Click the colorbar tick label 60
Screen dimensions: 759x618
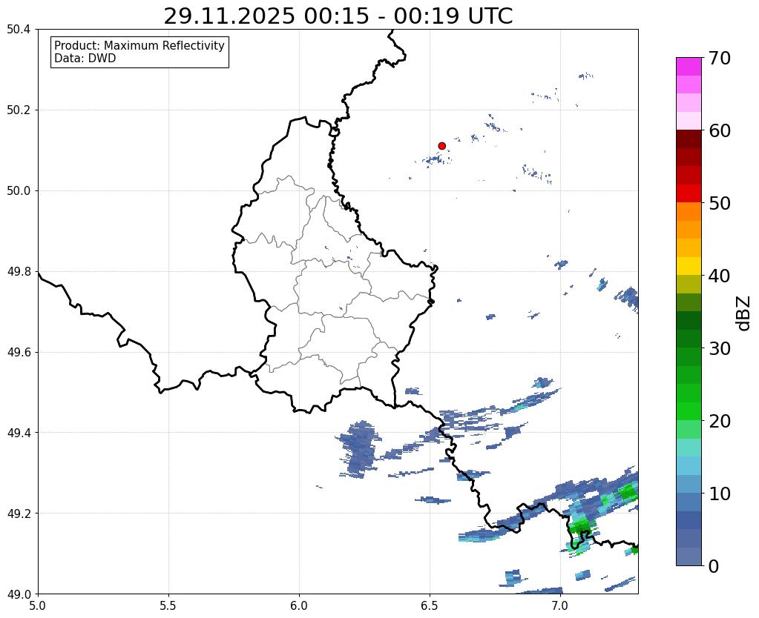[x=720, y=130]
